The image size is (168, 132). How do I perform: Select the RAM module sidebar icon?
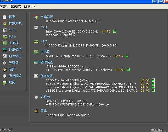tap(5, 37)
